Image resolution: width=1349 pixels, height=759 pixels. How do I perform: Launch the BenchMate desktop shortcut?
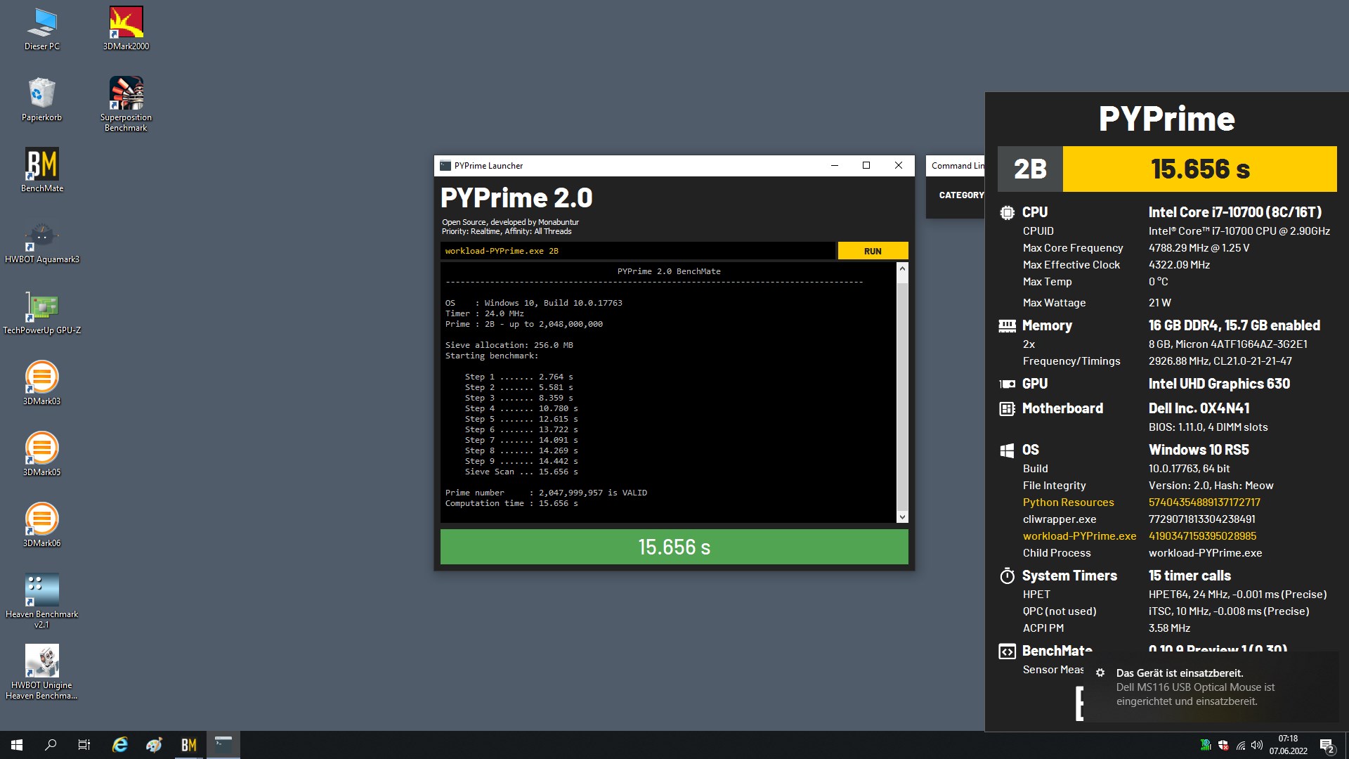click(x=42, y=170)
